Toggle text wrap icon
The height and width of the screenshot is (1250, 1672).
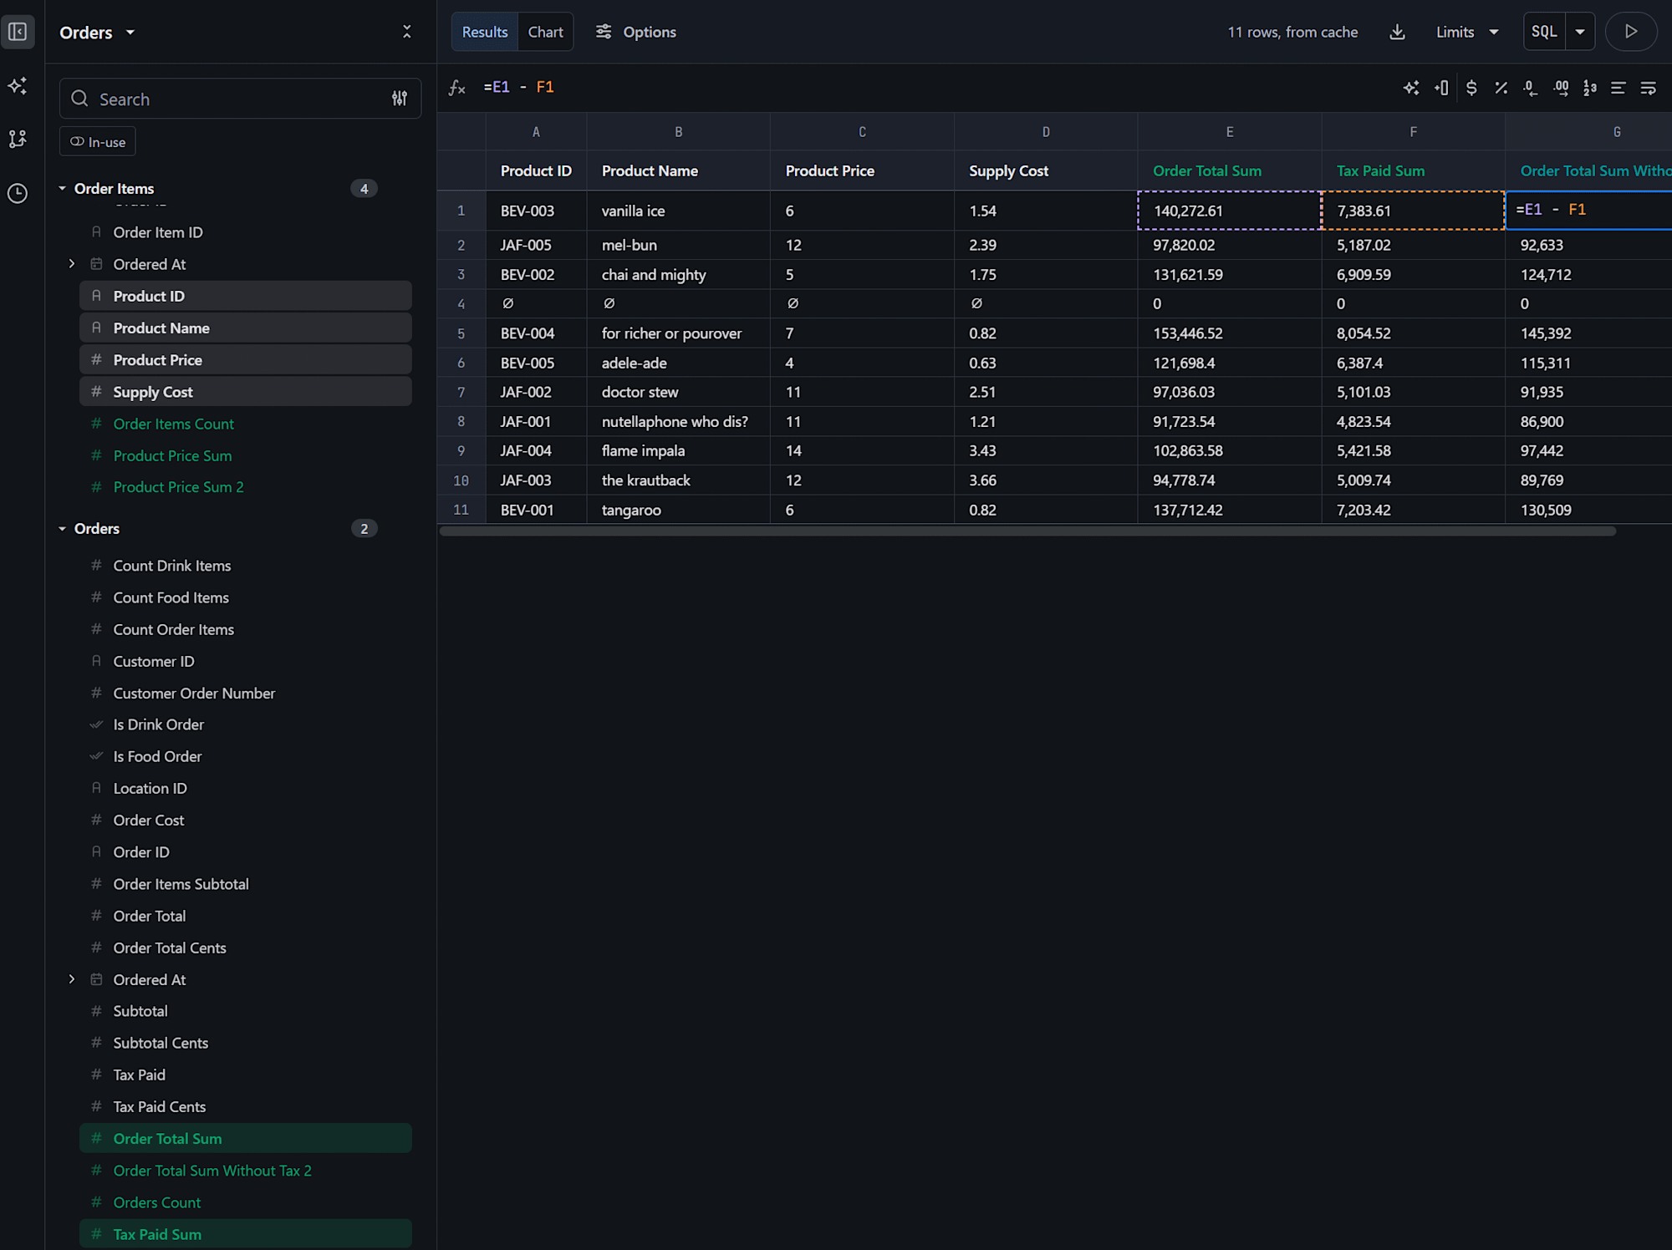1649,88
